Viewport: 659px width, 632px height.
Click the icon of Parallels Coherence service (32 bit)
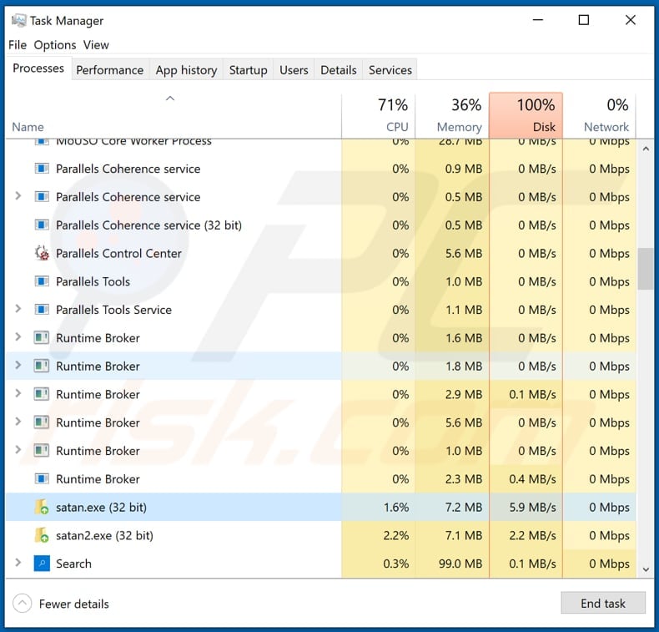pos(42,225)
